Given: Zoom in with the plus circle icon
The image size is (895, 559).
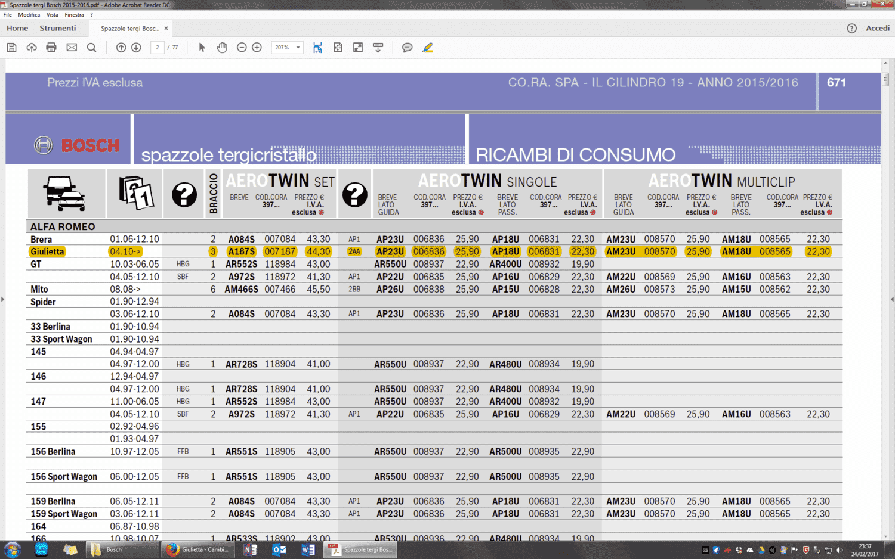Looking at the screenshot, I should 257,48.
